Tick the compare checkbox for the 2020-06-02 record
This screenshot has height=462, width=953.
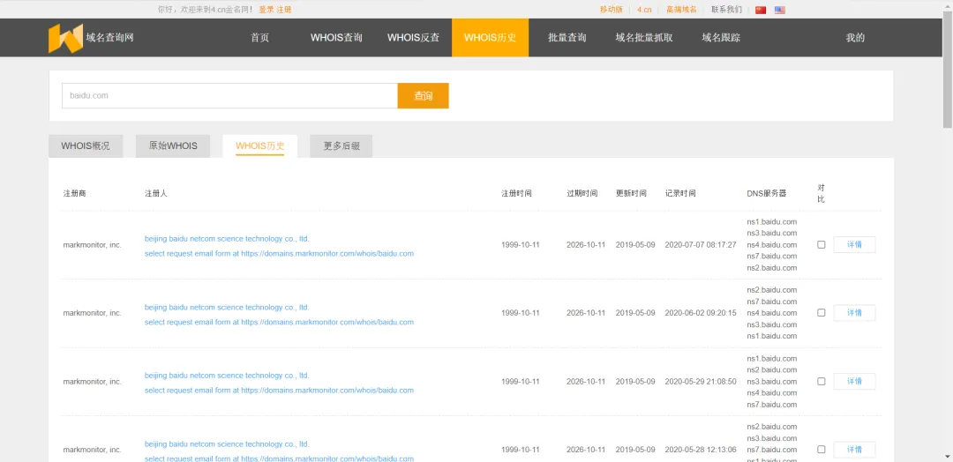coord(821,313)
